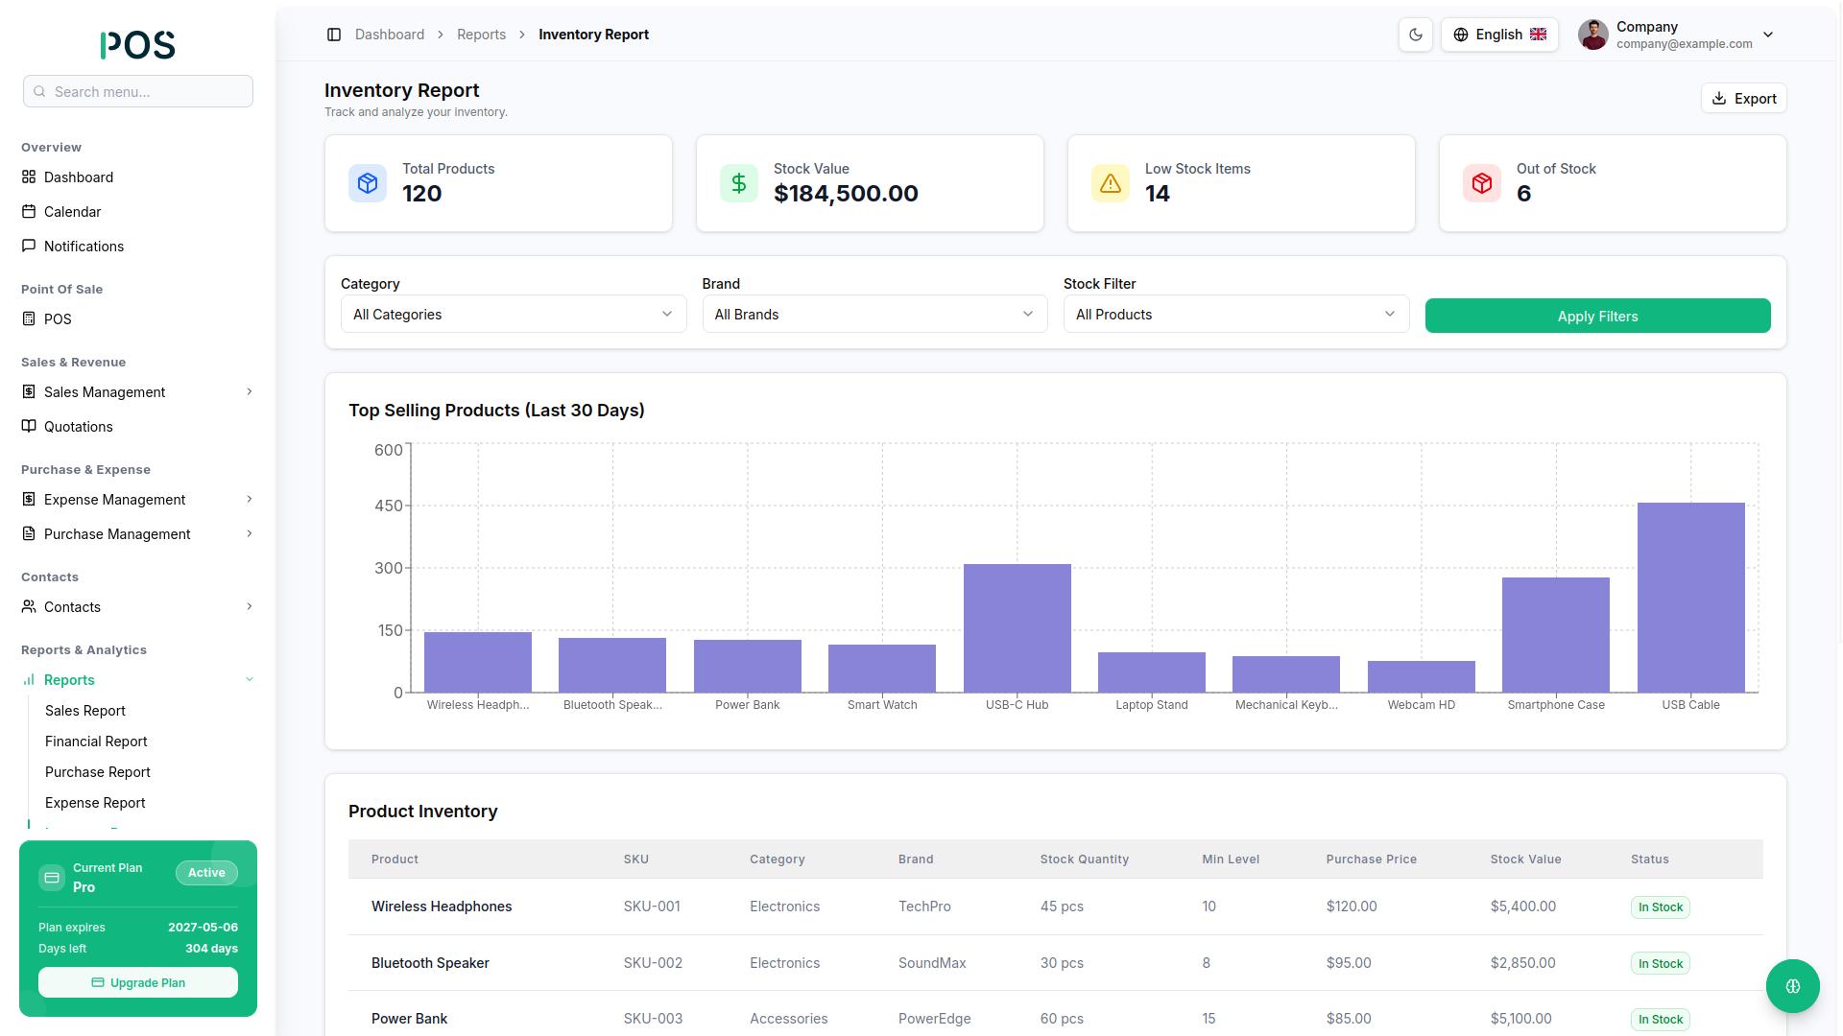1843x1036 pixels.
Task: Click the Company user avatar
Action: (1593, 35)
